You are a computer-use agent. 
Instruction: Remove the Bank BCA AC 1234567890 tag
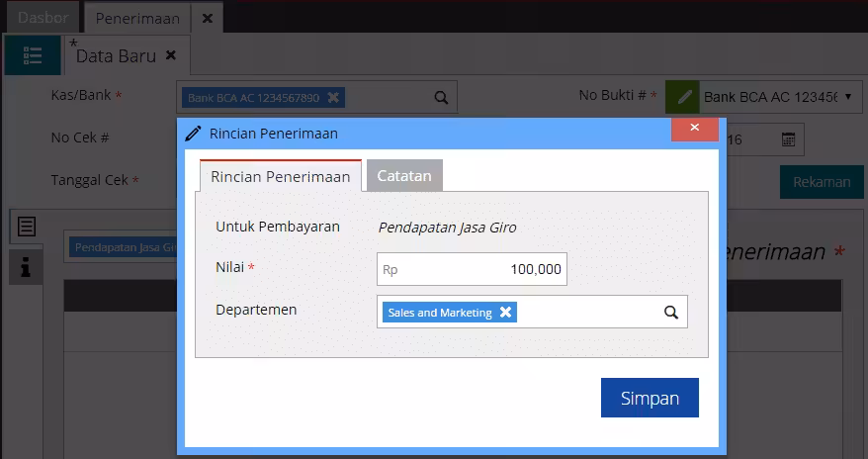[x=333, y=98]
